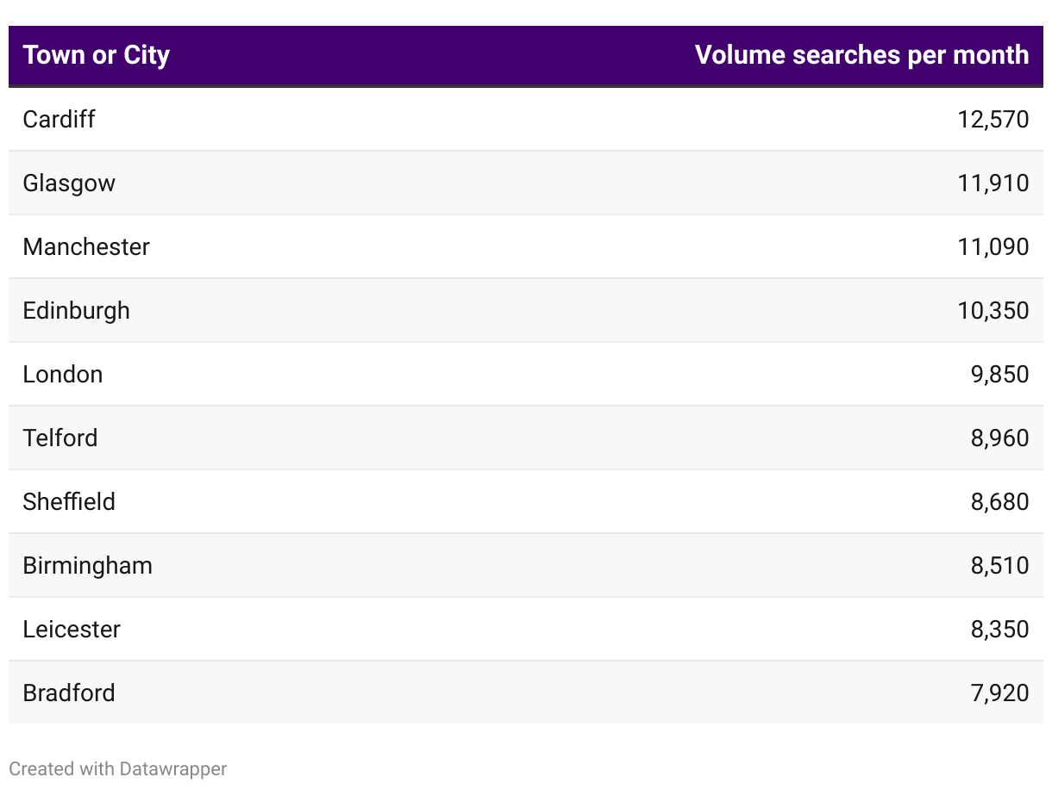Click the Glasgow city cell
The image size is (1052, 789).
(x=69, y=183)
